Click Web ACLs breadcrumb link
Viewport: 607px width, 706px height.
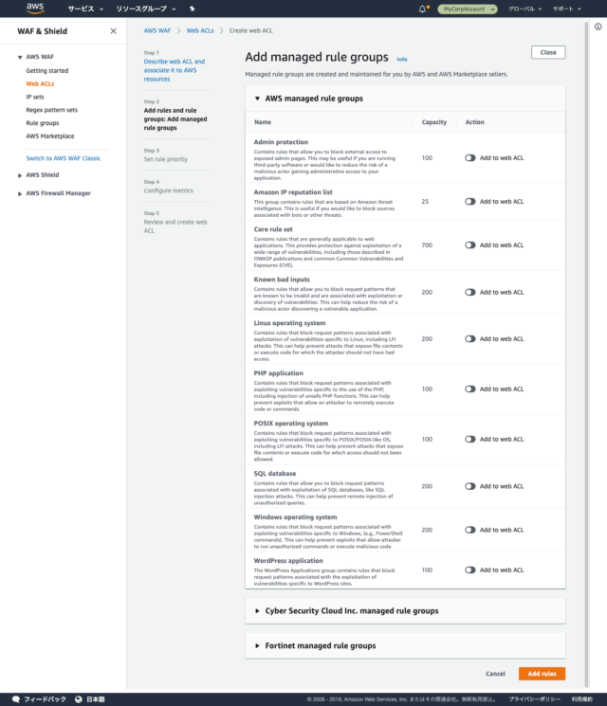tap(200, 30)
